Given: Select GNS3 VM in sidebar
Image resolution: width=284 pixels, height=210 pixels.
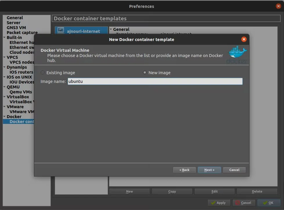Looking at the screenshot, I should point(16,28).
